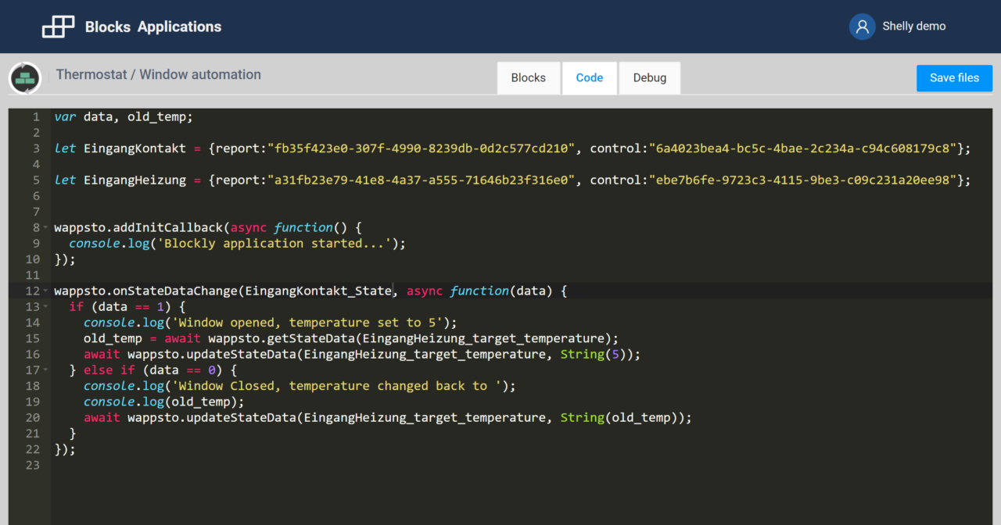Click the green bricks application icon
The width and height of the screenshot is (1001, 525).
point(25,78)
